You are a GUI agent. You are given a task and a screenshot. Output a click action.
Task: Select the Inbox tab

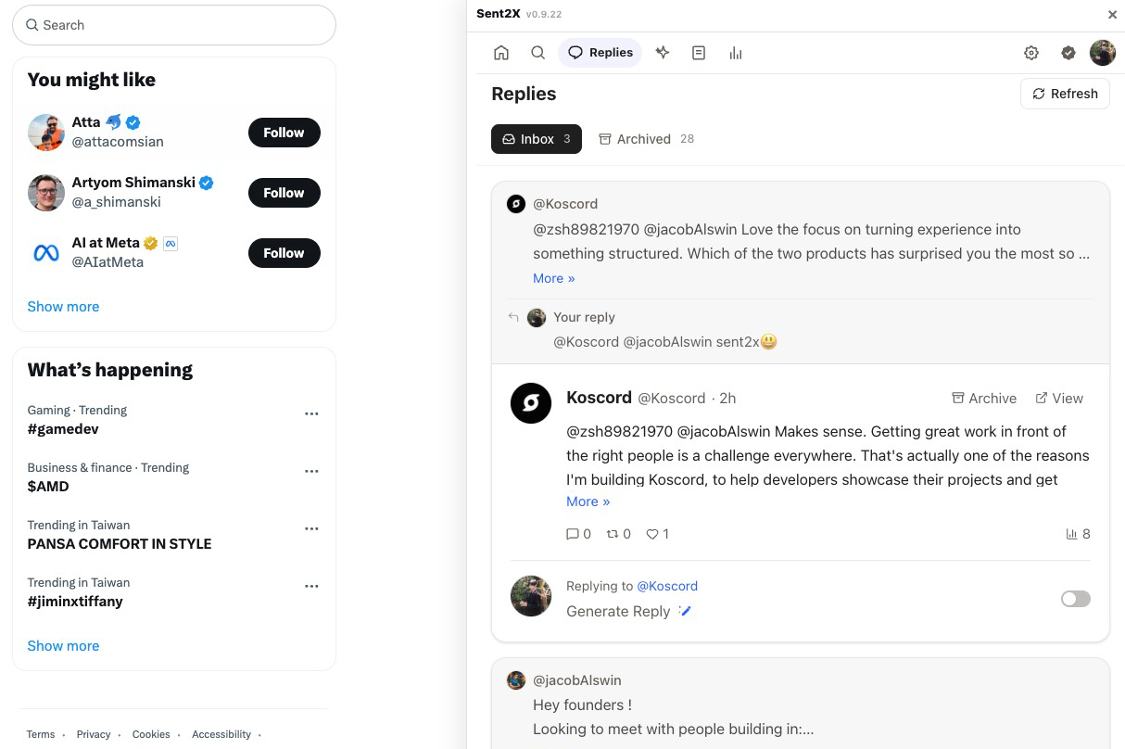coord(537,139)
